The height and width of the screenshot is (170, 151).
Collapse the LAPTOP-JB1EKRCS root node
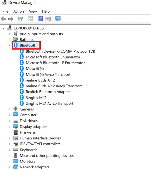(x=3, y=28)
